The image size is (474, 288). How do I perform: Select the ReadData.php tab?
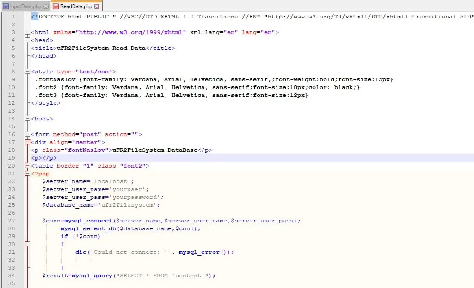pyautogui.click(x=76, y=6)
